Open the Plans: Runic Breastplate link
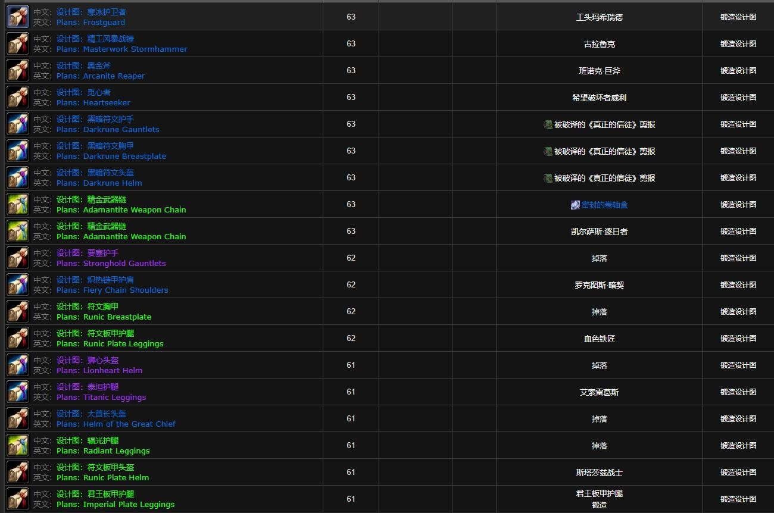The image size is (774, 513). (104, 317)
